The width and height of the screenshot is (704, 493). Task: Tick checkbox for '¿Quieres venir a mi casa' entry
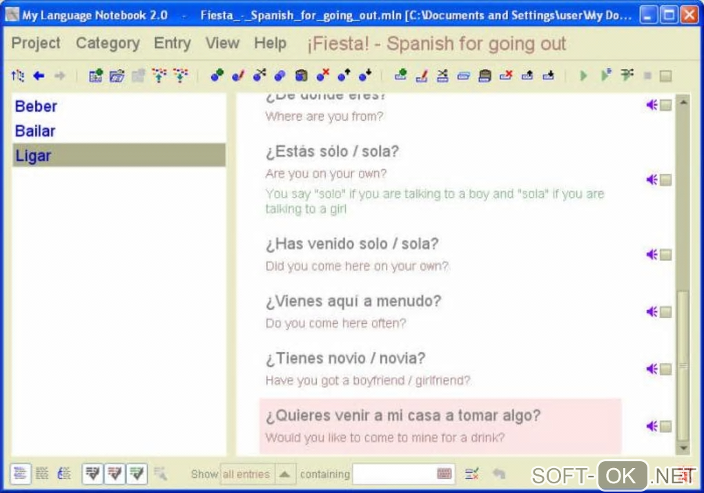(666, 427)
